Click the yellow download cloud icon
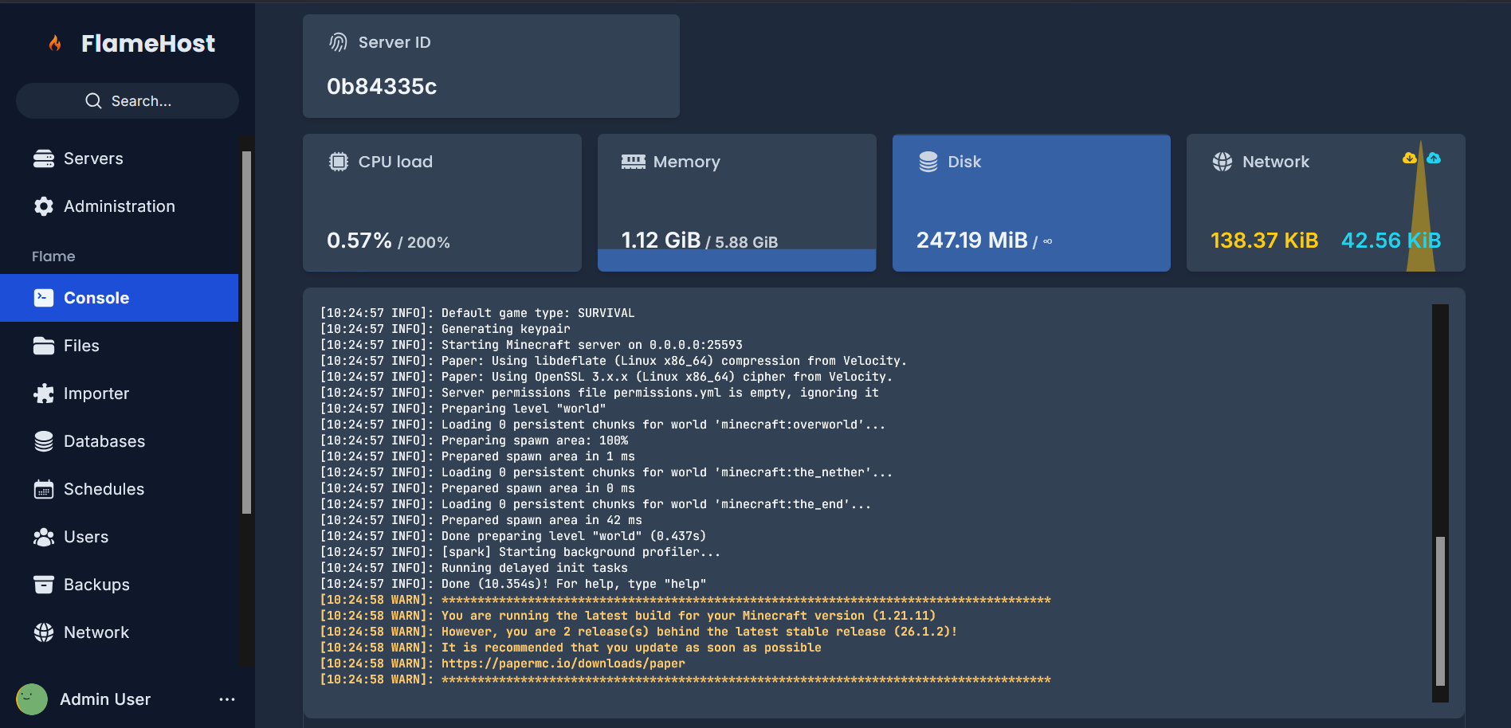 coord(1410,158)
